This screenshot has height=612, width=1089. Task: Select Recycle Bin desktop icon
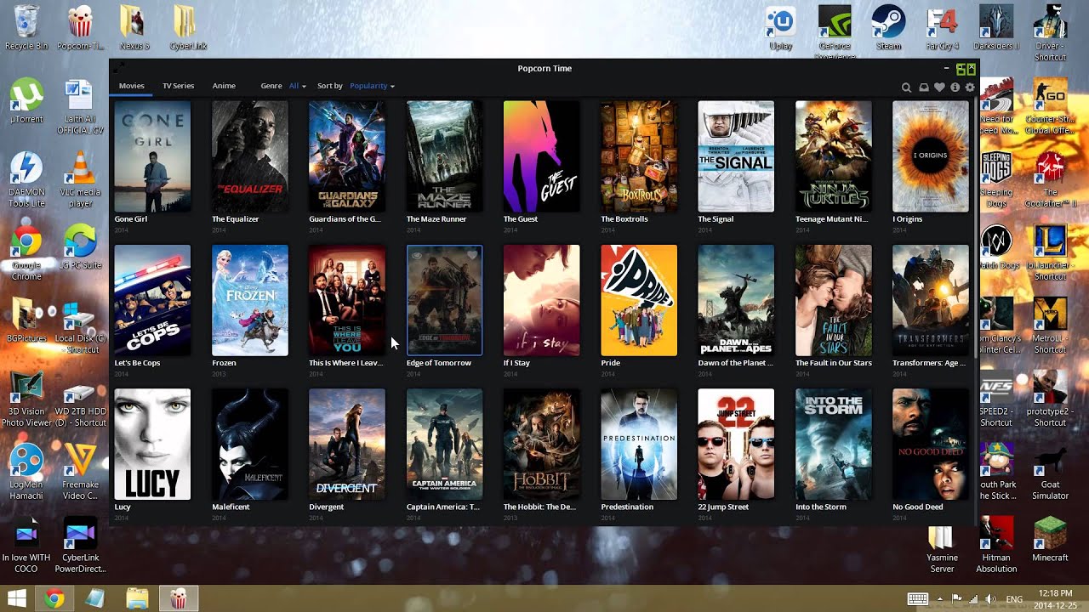coord(26,28)
